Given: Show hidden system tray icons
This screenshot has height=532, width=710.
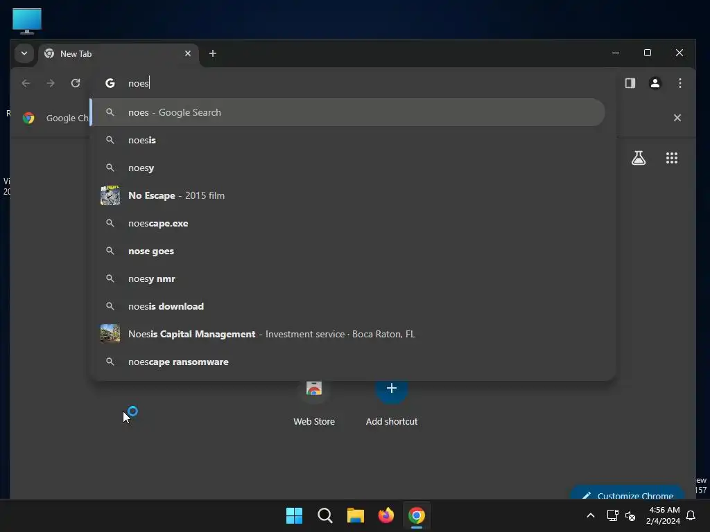Looking at the screenshot, I should (x=591, y=515).
